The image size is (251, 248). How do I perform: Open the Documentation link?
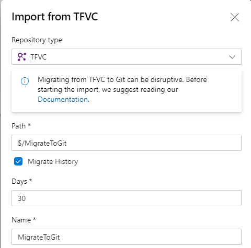pos(63,99)
